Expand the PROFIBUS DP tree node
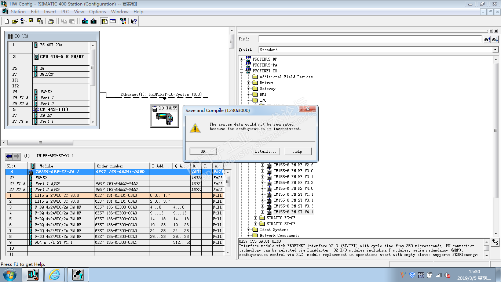The height and width of the screenshot is (282, 501). 241,59
